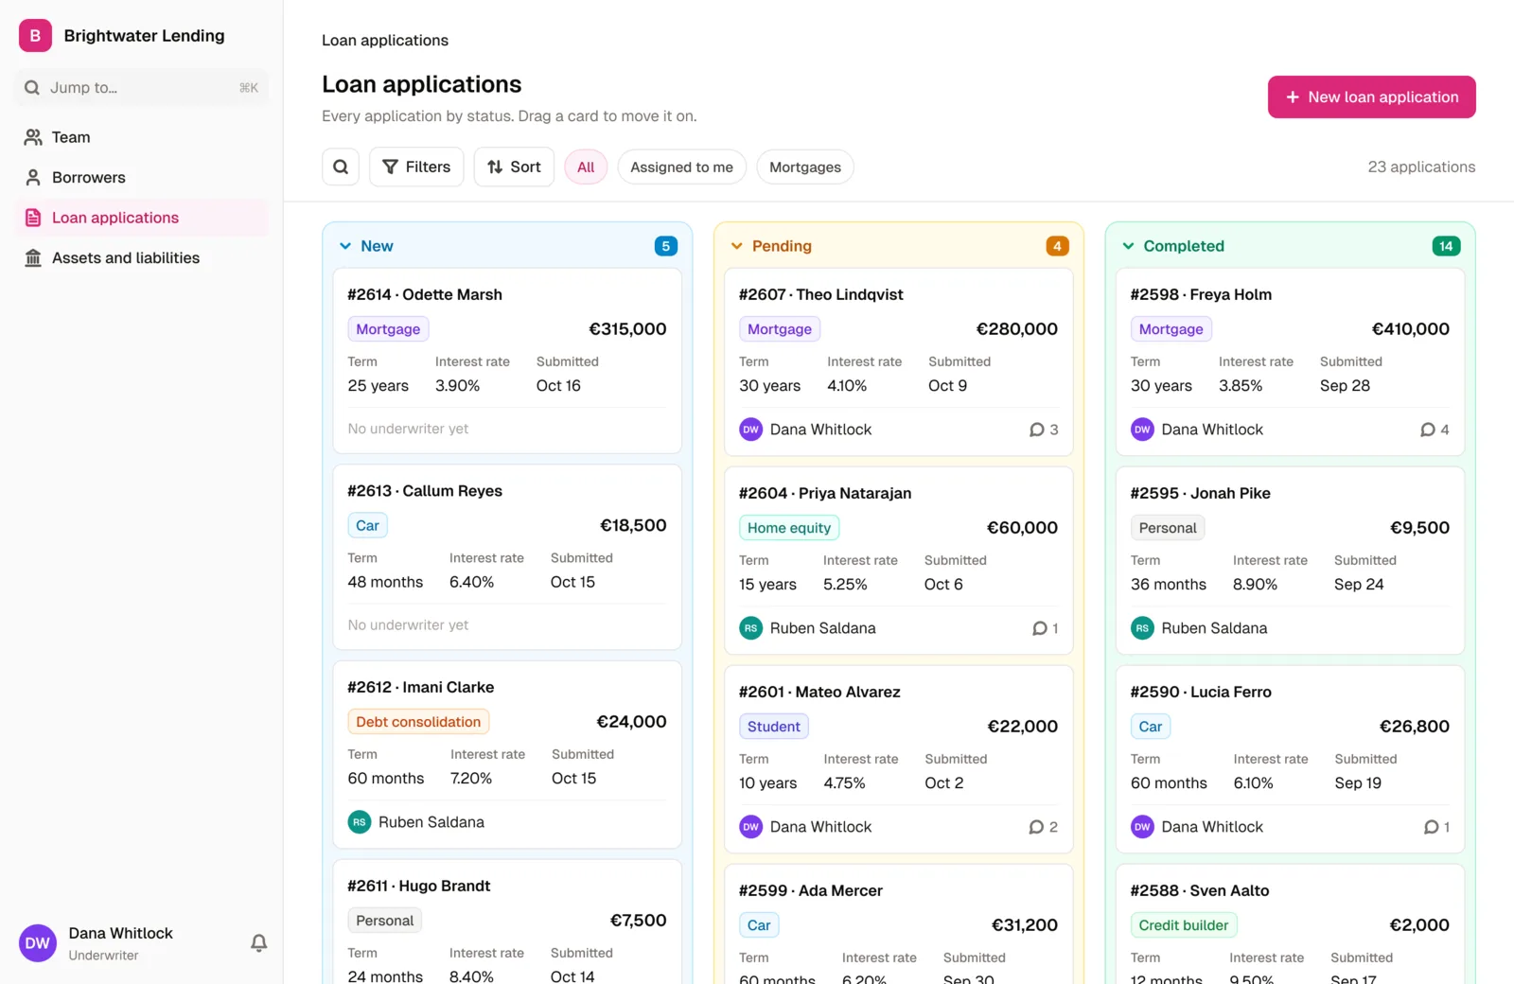Select the All filter chip
This screenshot has width=1514, height=984.
[586, 167]
